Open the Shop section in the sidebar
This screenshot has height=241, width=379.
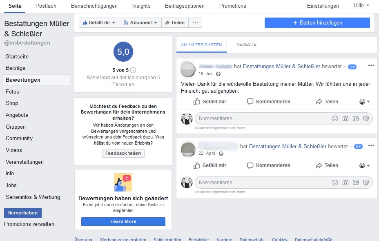click(12, 103)
